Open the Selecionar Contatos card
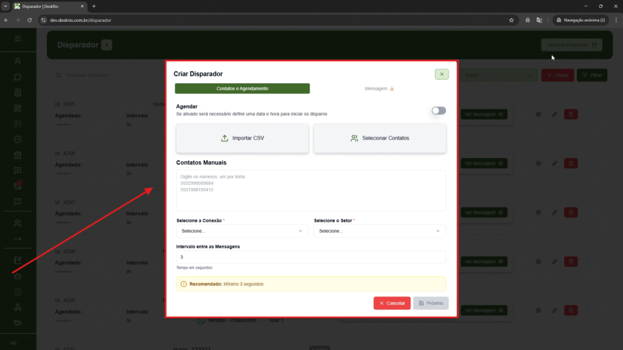Viewport: 623px width, 350px height. pyautogui.click(x=380, y=138)
